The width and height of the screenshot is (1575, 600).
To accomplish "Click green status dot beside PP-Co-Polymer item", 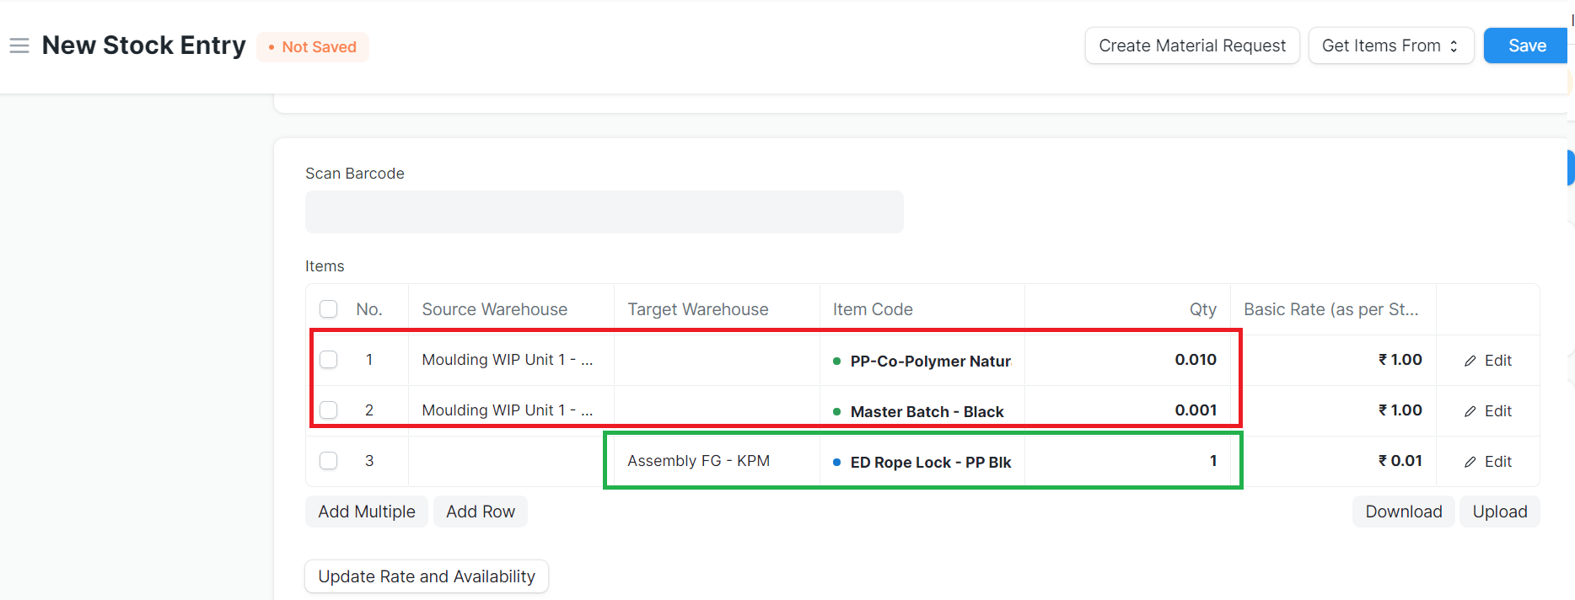I will [836, 361].
